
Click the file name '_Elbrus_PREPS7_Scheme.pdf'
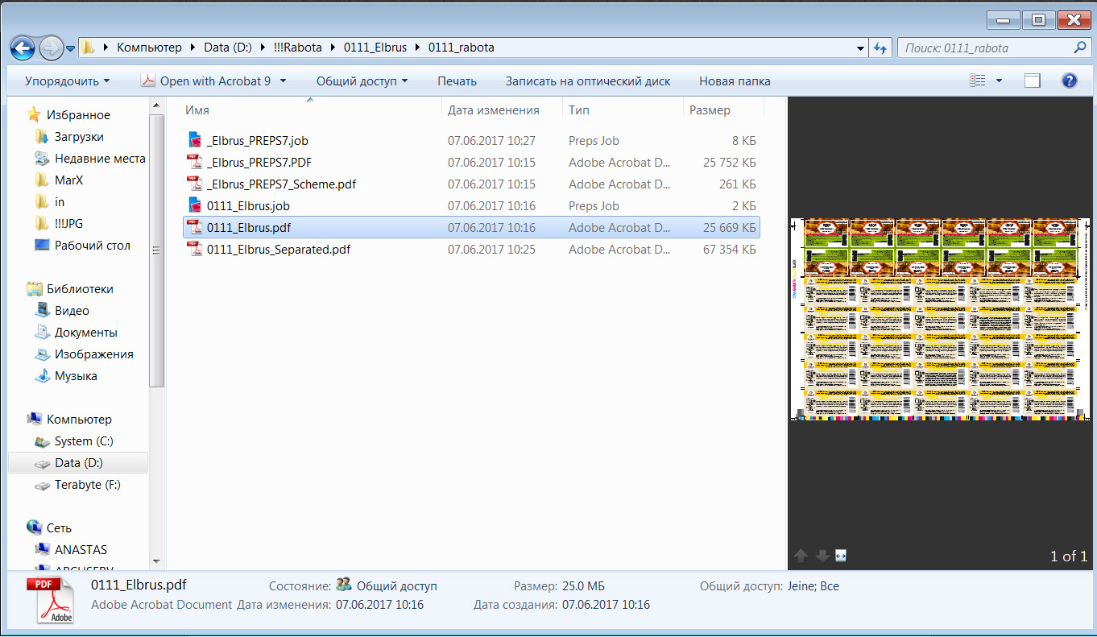point(281,184)
